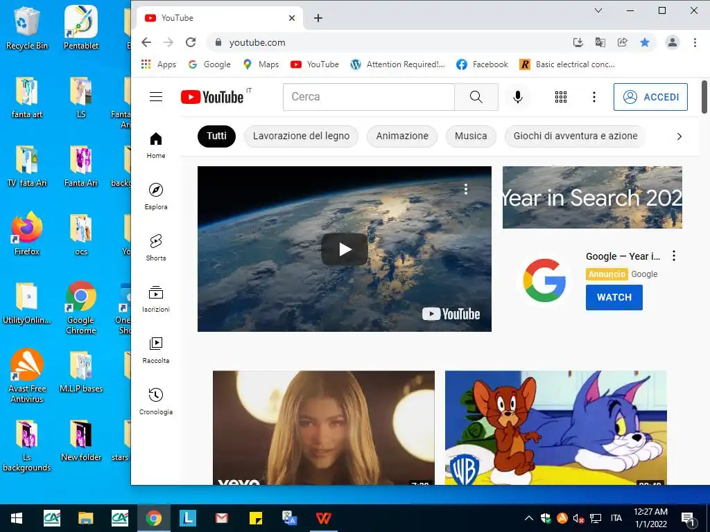Click the ITA language indicator
The width and height of the screenshot is (710, 532).
[616, 518]
